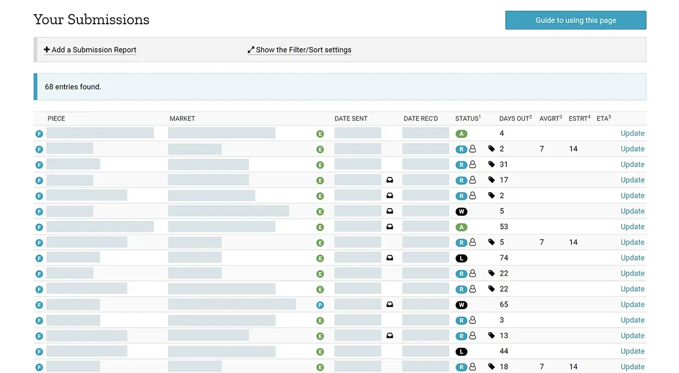
Task: Click the person icon in the 3 days out row
Action: click(x=472, y=320)
